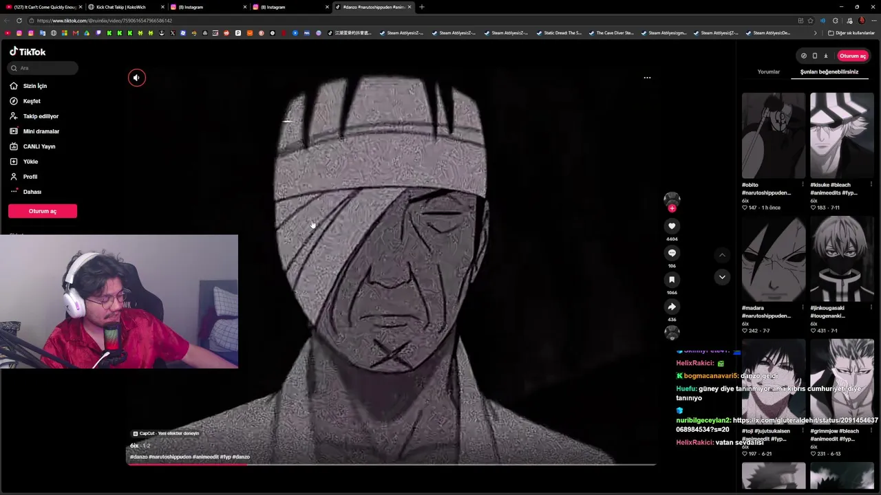This screenshot has height=495, width=881.
Task: Open the Static Dread bookmark
Action: 559,33
